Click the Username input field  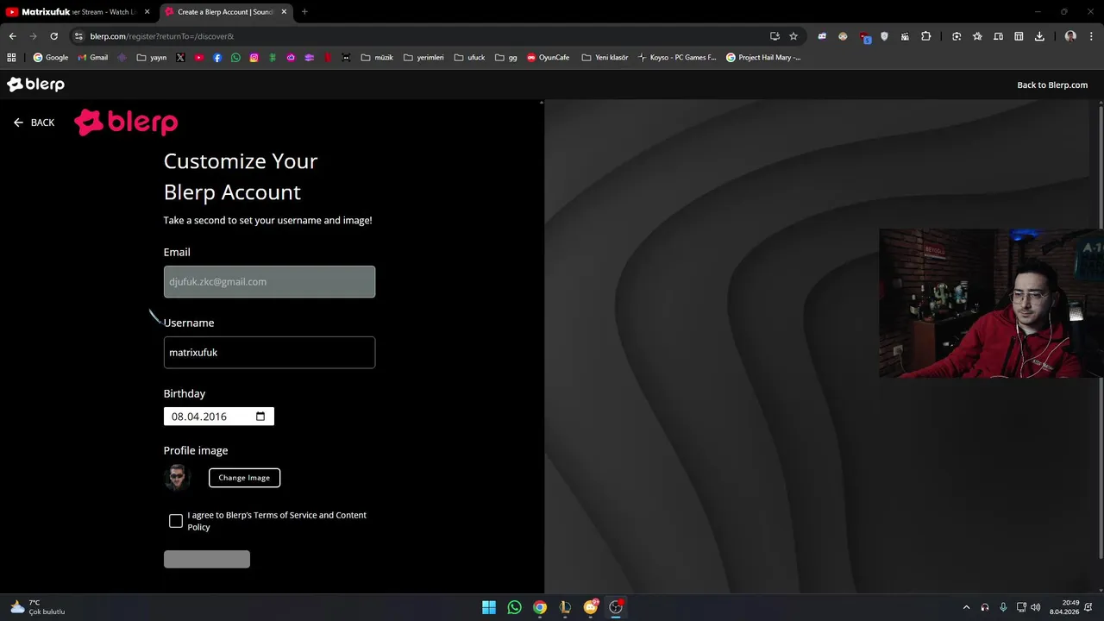pyautogui.click(x=269, y=353)
